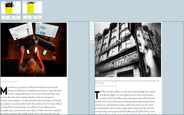Click the drop cap M in left article
The width and height of the screenshot is (184, 115).
[x=4, y=91]
